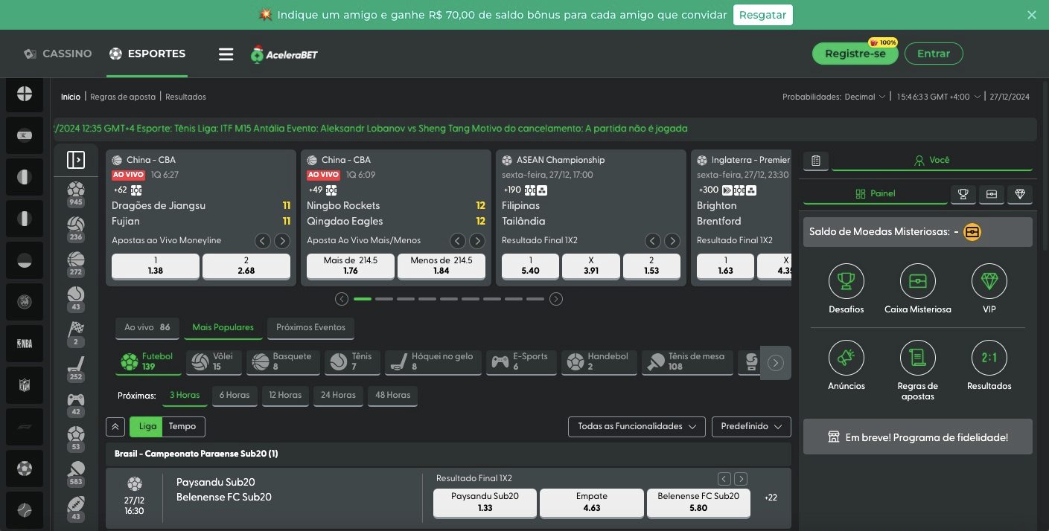Go to AceleraBET home logo
The height and width of the screenshot is (531, 1049).
point(284,54)
